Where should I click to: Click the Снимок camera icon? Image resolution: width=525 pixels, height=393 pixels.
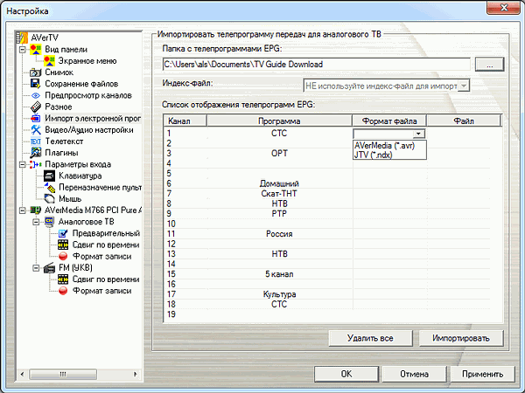pyautogui.click(x=36, y=72)
